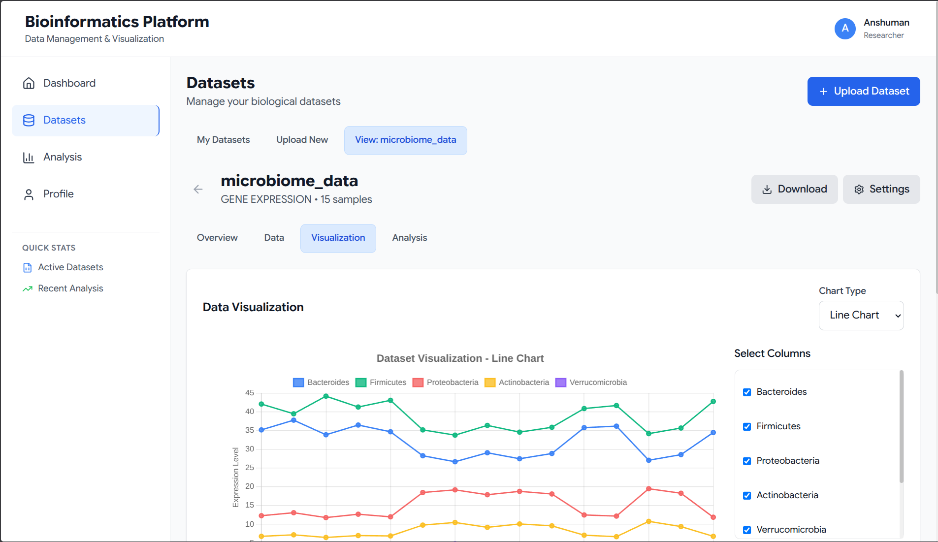Open the Chart Type dropdown

[861, 315]
